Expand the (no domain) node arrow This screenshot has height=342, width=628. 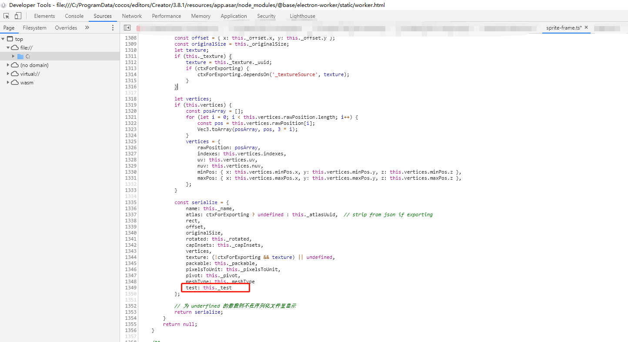[8, 65]
